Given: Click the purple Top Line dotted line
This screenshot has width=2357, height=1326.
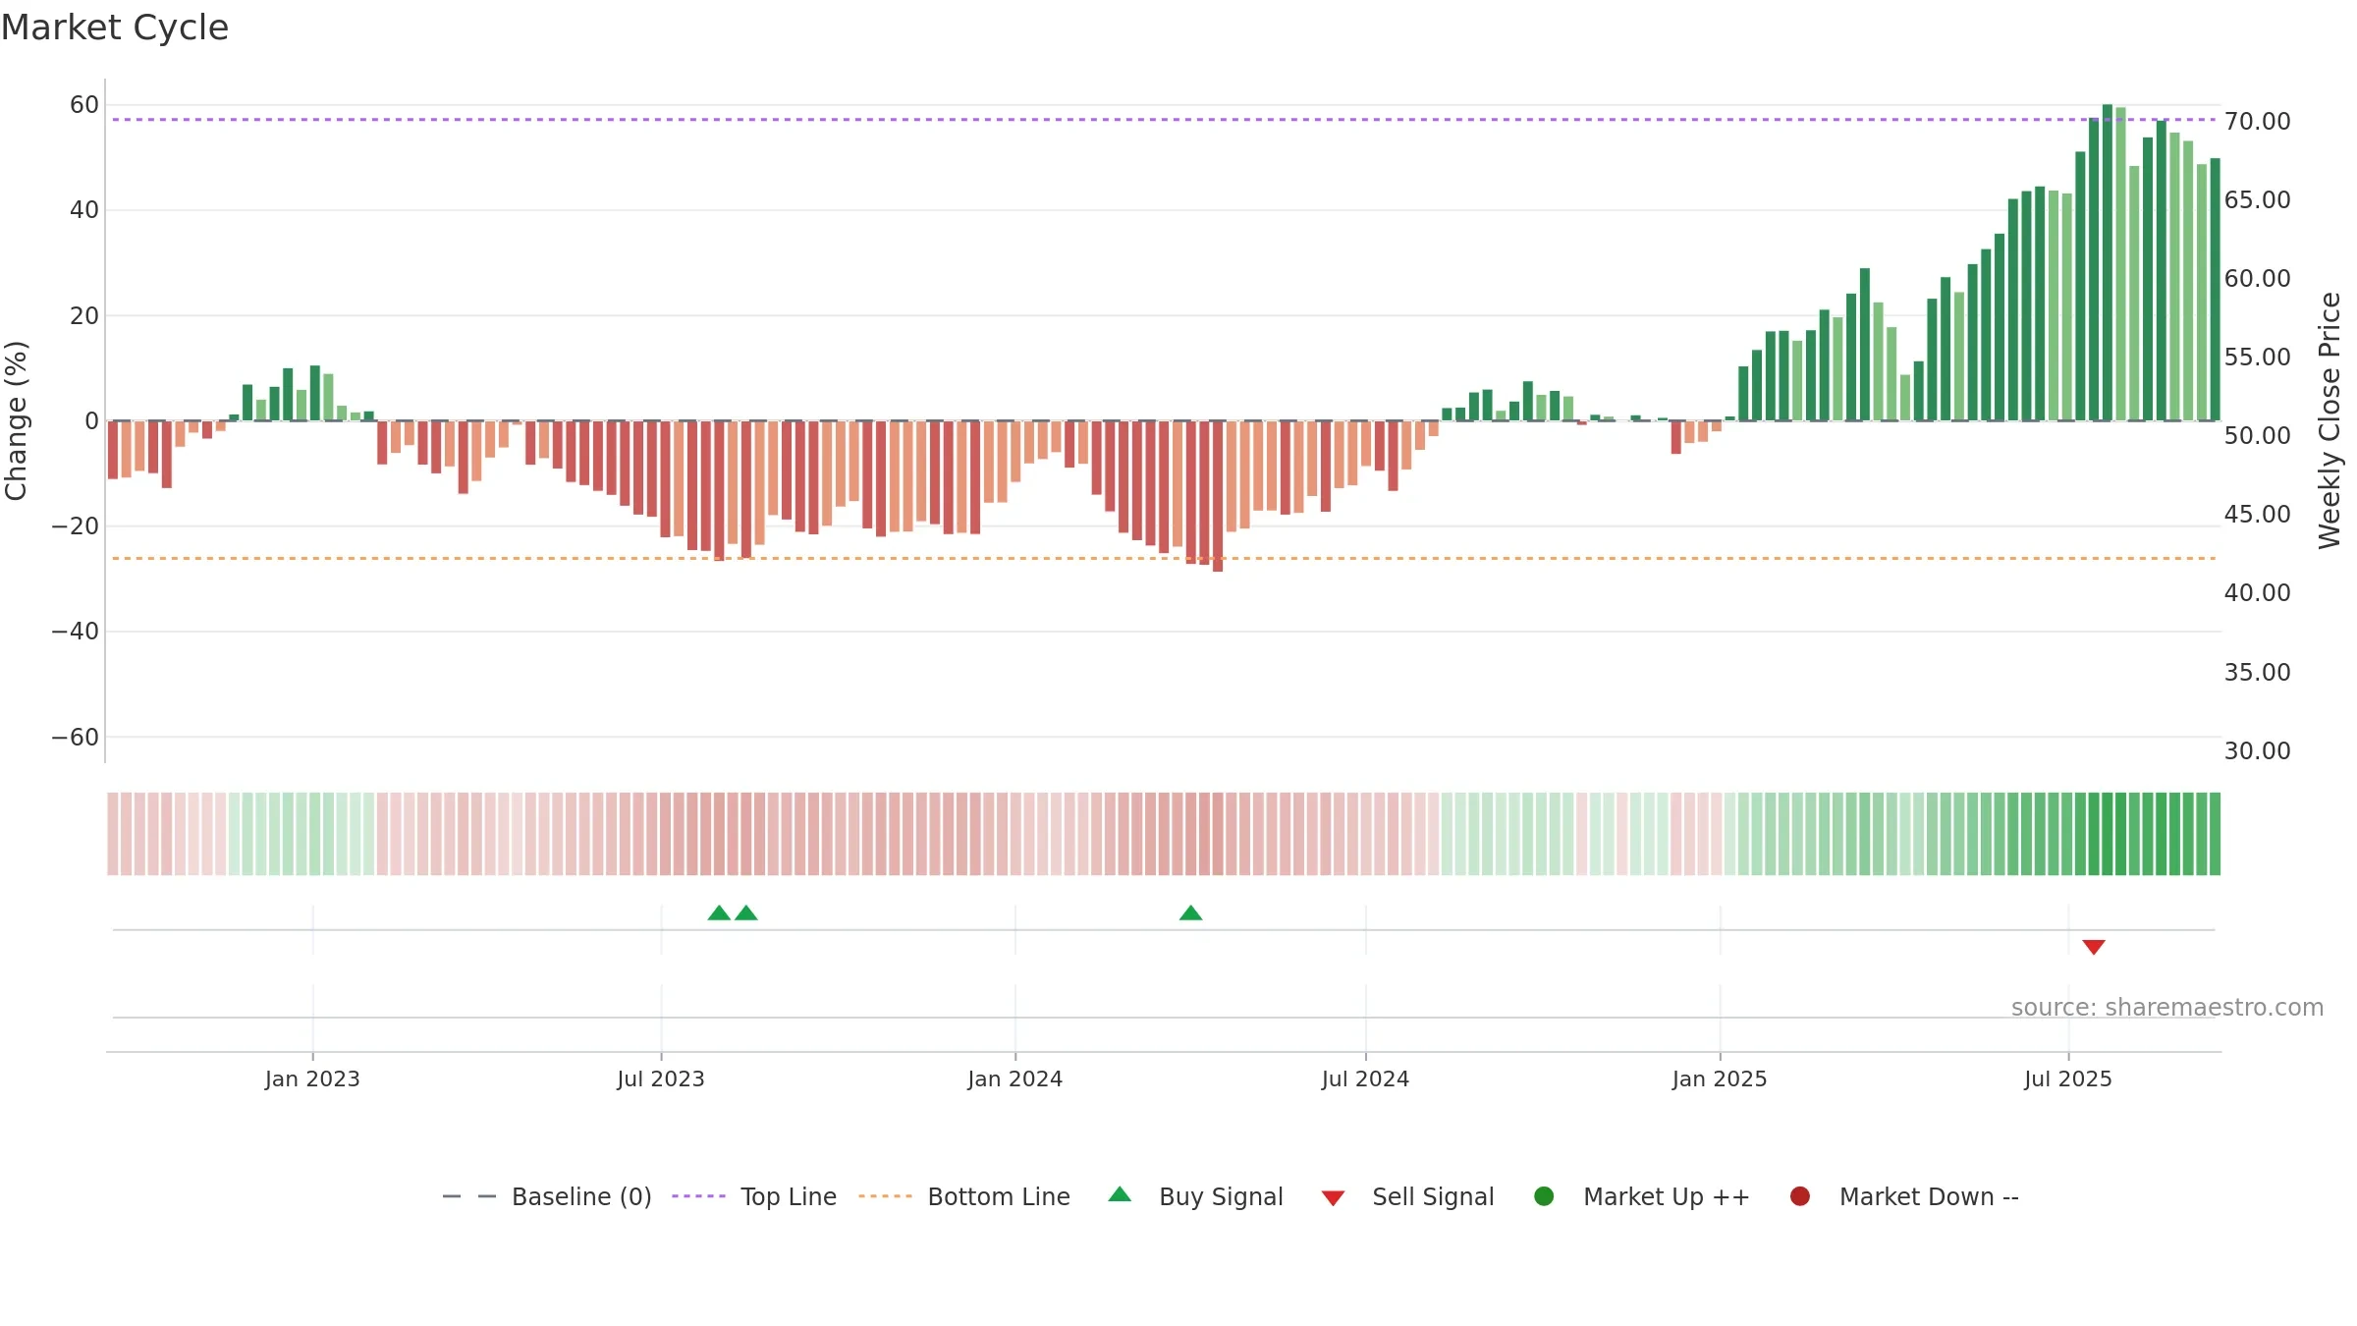Looking at the screenshot, I should (x=1164, y=120).
